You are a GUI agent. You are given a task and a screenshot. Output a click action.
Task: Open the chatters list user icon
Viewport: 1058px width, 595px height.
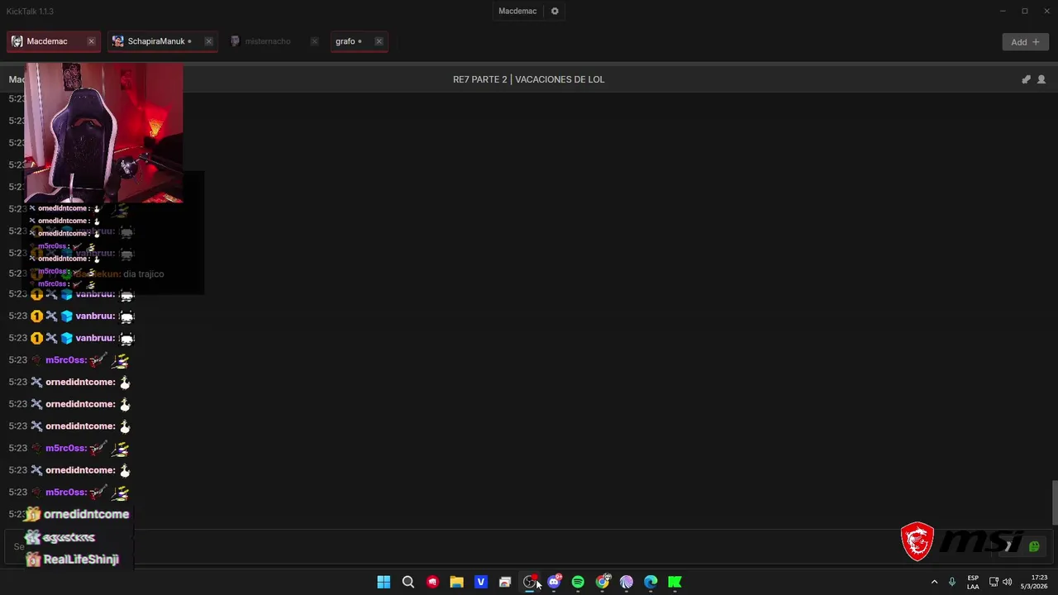click(x=1041, y=79)
